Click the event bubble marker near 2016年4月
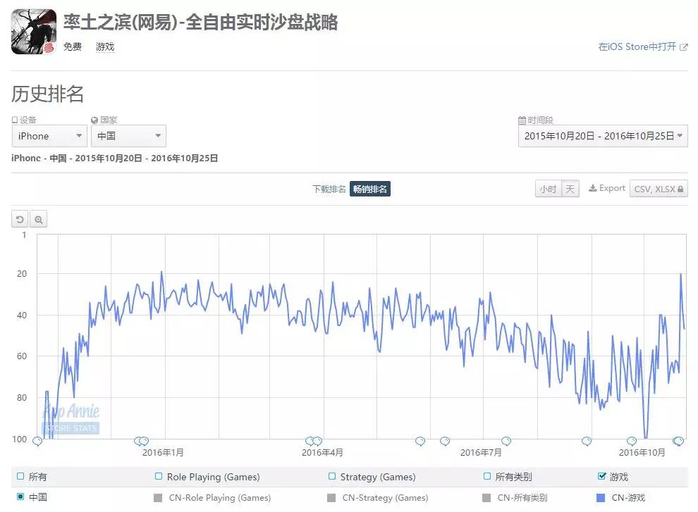 coord(313,441)
